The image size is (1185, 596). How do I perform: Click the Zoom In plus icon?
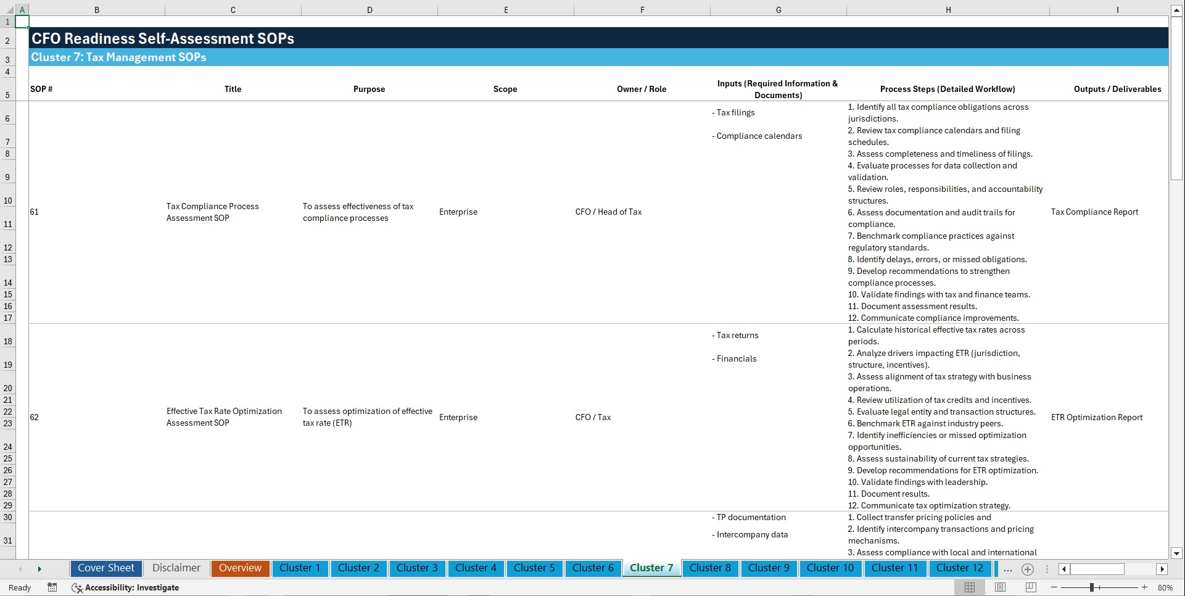1145,587
